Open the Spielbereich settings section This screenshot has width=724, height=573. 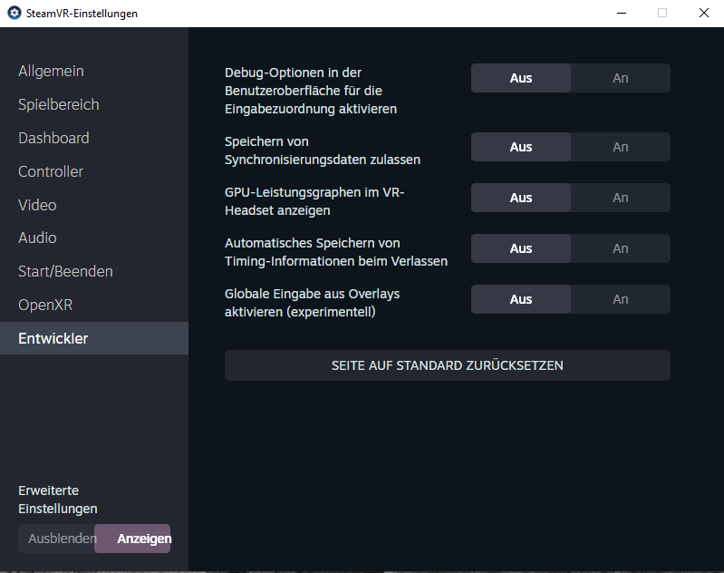click(59, 104)
